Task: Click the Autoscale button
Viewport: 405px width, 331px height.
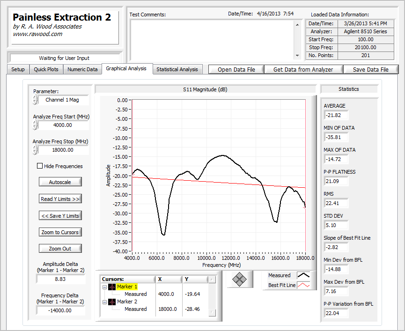Action: click(60, 182)
